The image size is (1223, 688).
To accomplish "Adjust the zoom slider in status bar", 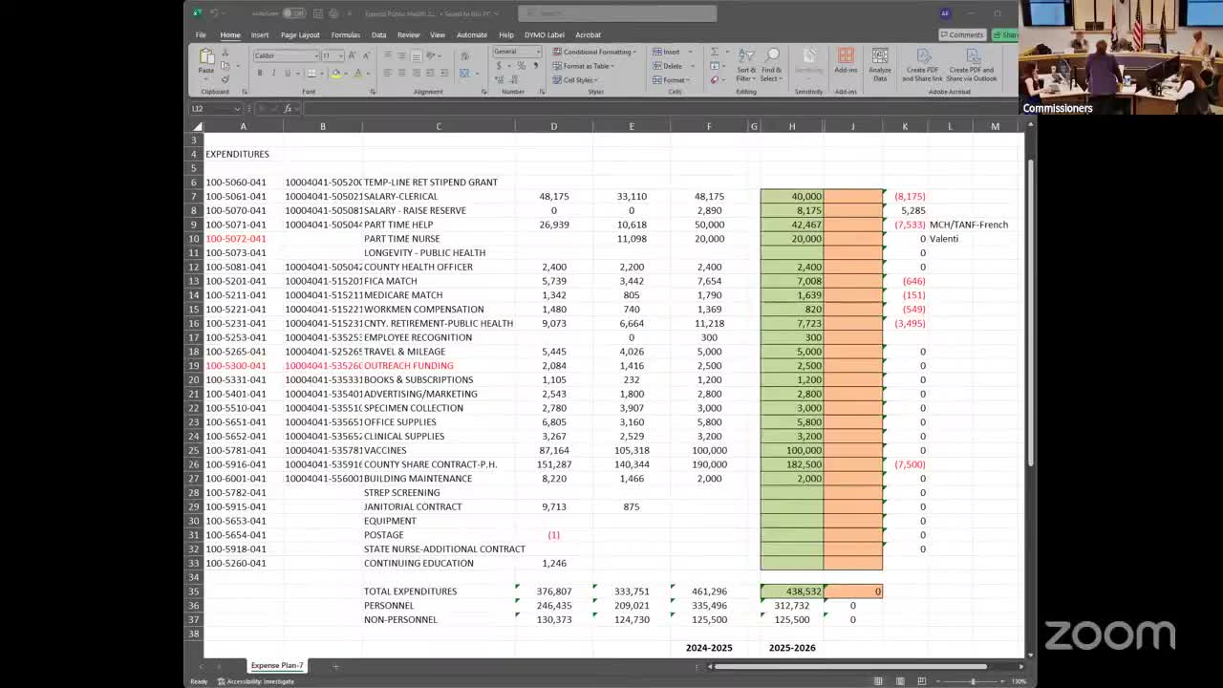I will click(x=973, y=681).
